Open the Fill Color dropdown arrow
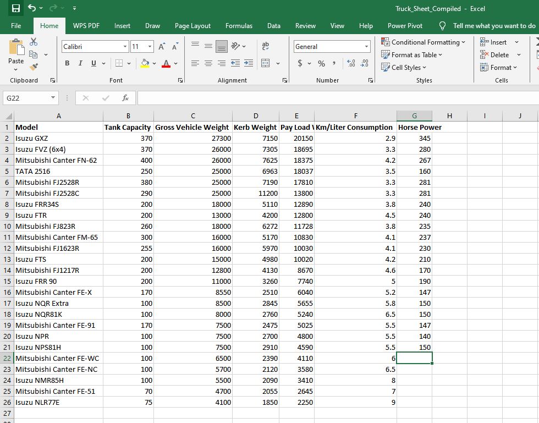Screen dimensions: 539x423 click(155, 63)
